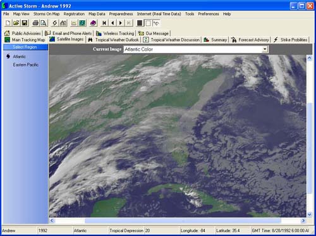Open the Tools menu
The width and height of the screenshot is (316, 236).
point(190,14)
